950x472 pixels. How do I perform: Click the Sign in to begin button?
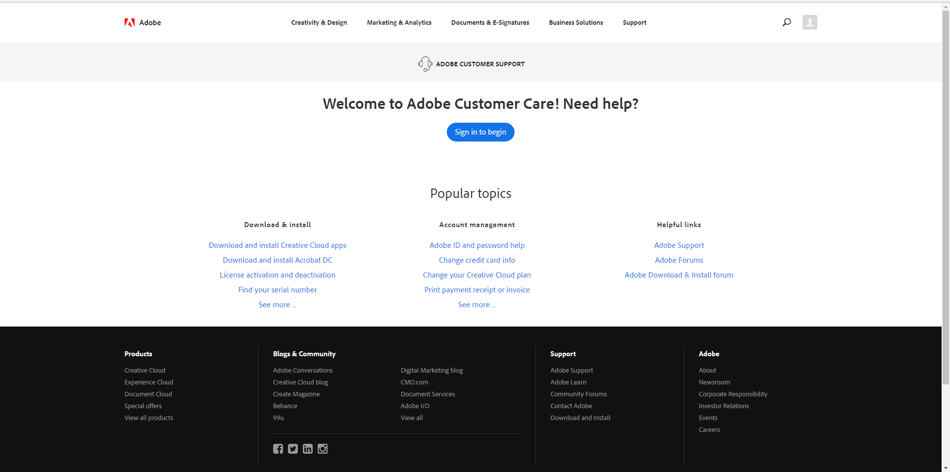[x=480, y=132]
